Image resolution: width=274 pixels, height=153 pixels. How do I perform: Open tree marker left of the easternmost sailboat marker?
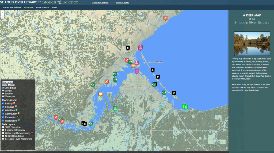pos(164,93)
